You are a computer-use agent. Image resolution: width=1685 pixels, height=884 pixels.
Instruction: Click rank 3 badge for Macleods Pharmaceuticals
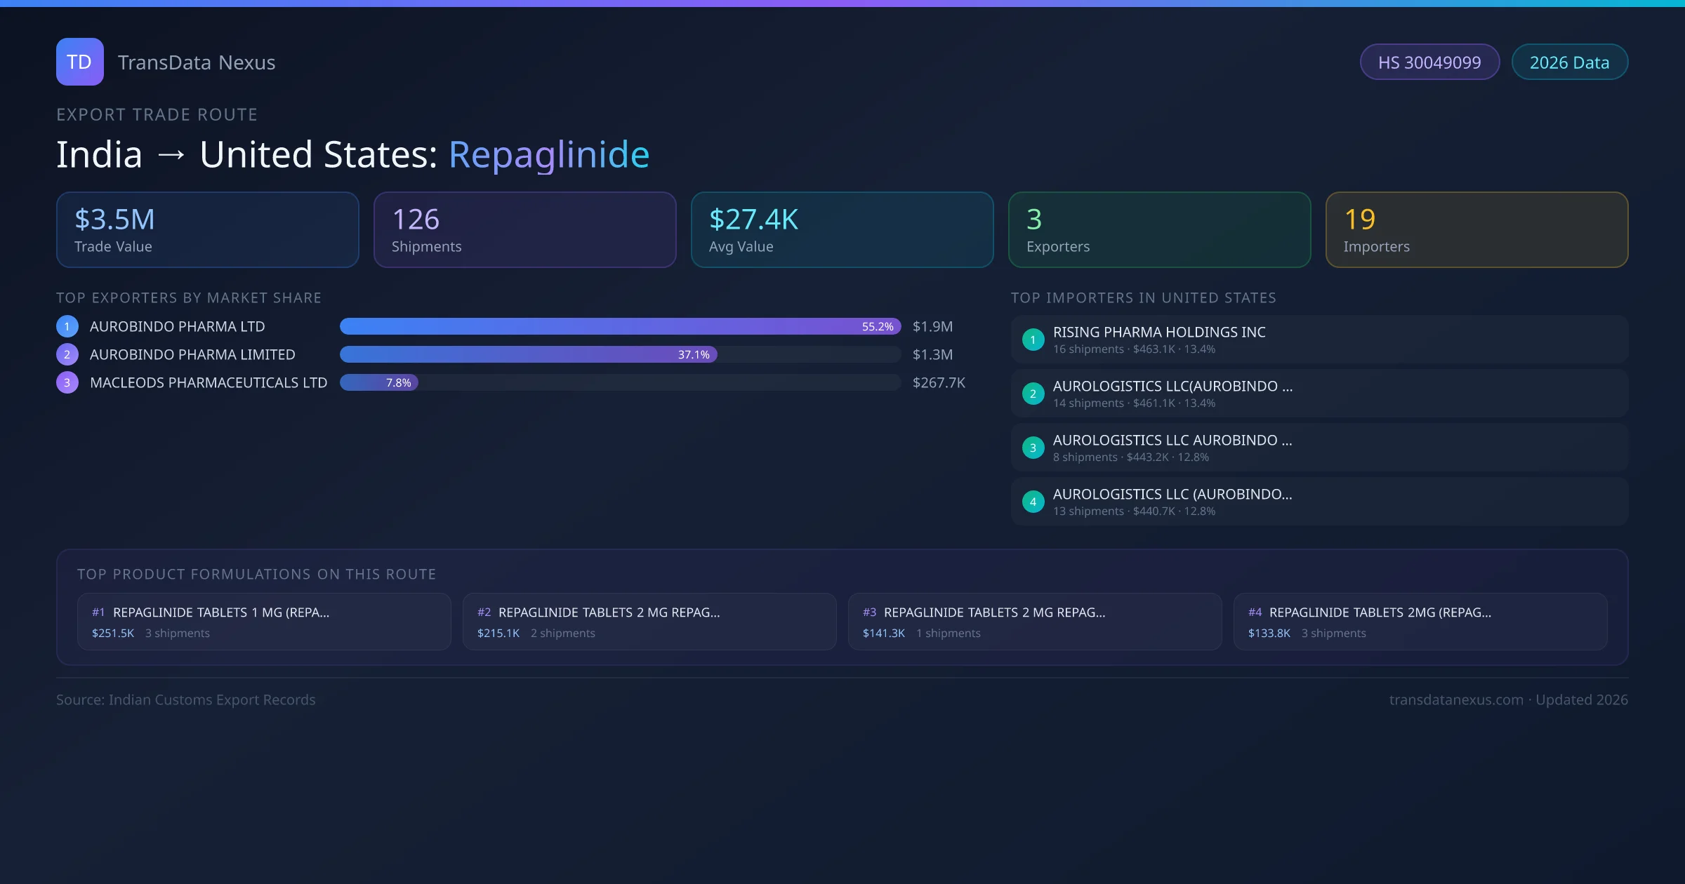coord(67,382)
